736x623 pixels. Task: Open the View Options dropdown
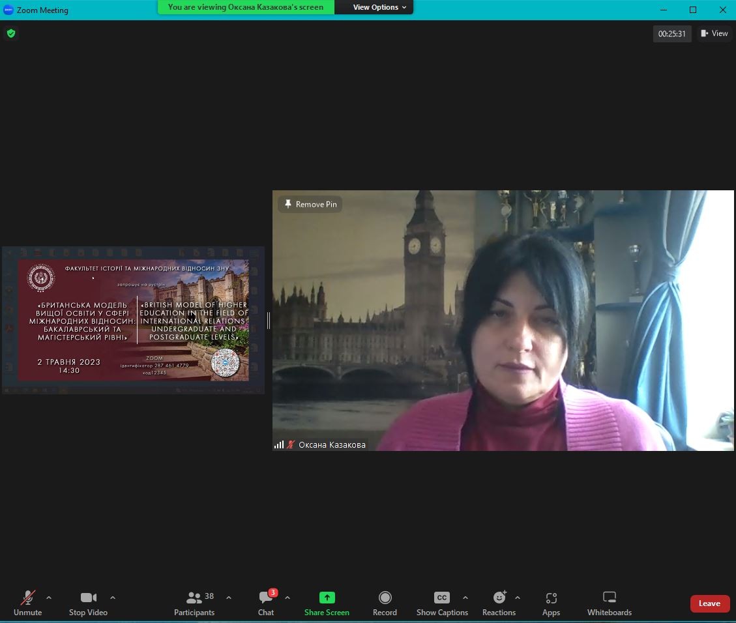[379, 7]
